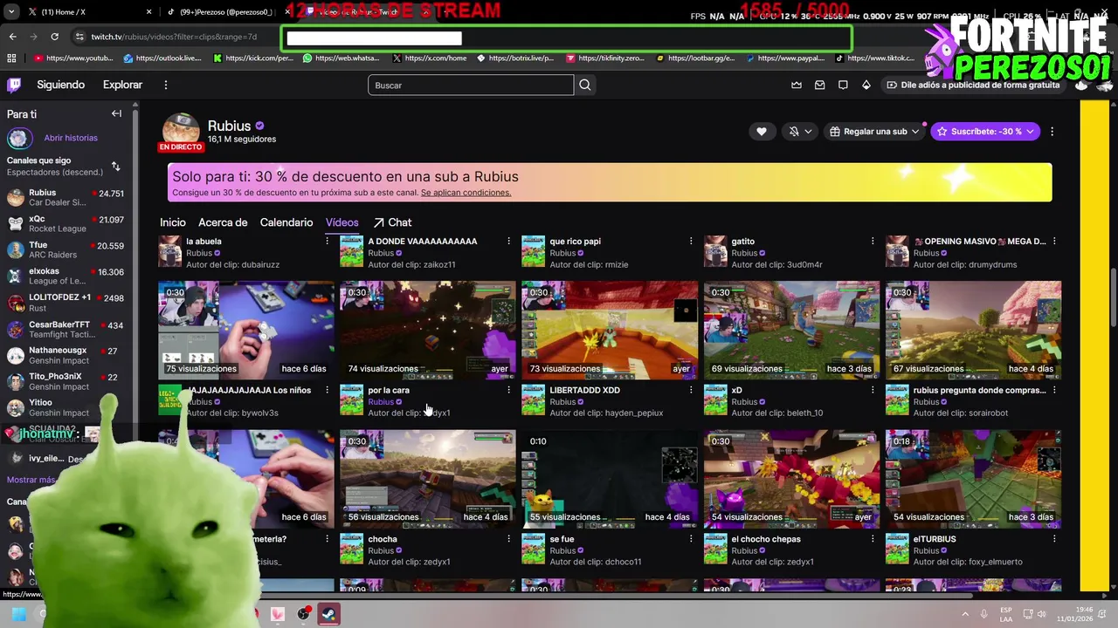Open Rubius channel options three-dots menu
This screenshot has height=628, width=1118.
point(1052,131)
